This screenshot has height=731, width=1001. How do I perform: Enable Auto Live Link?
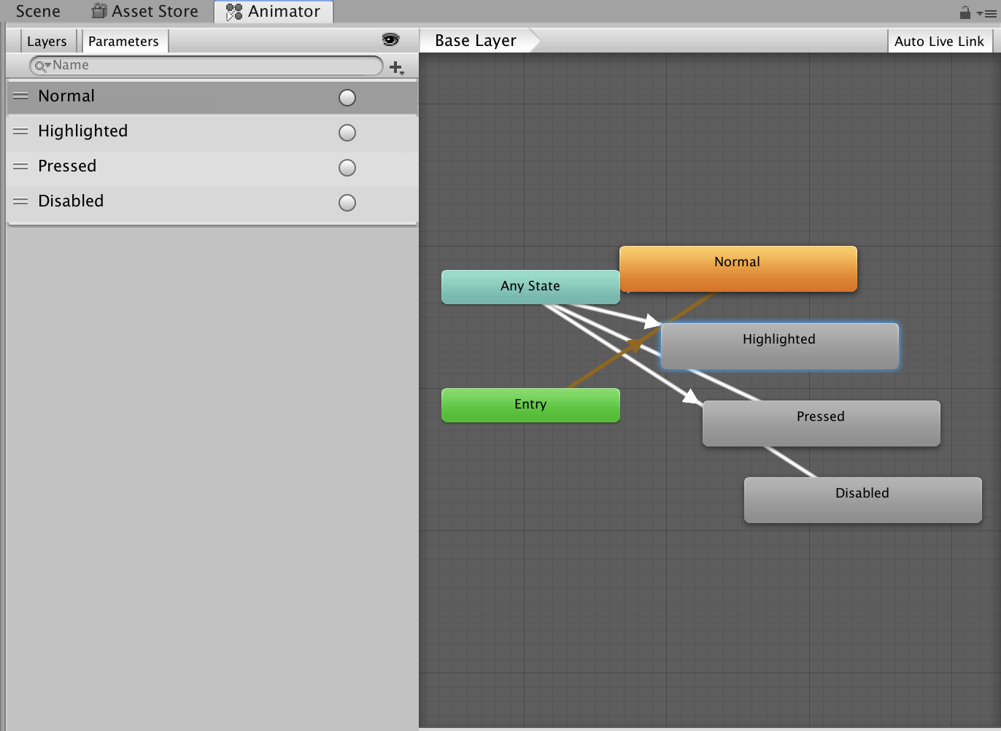940,41
